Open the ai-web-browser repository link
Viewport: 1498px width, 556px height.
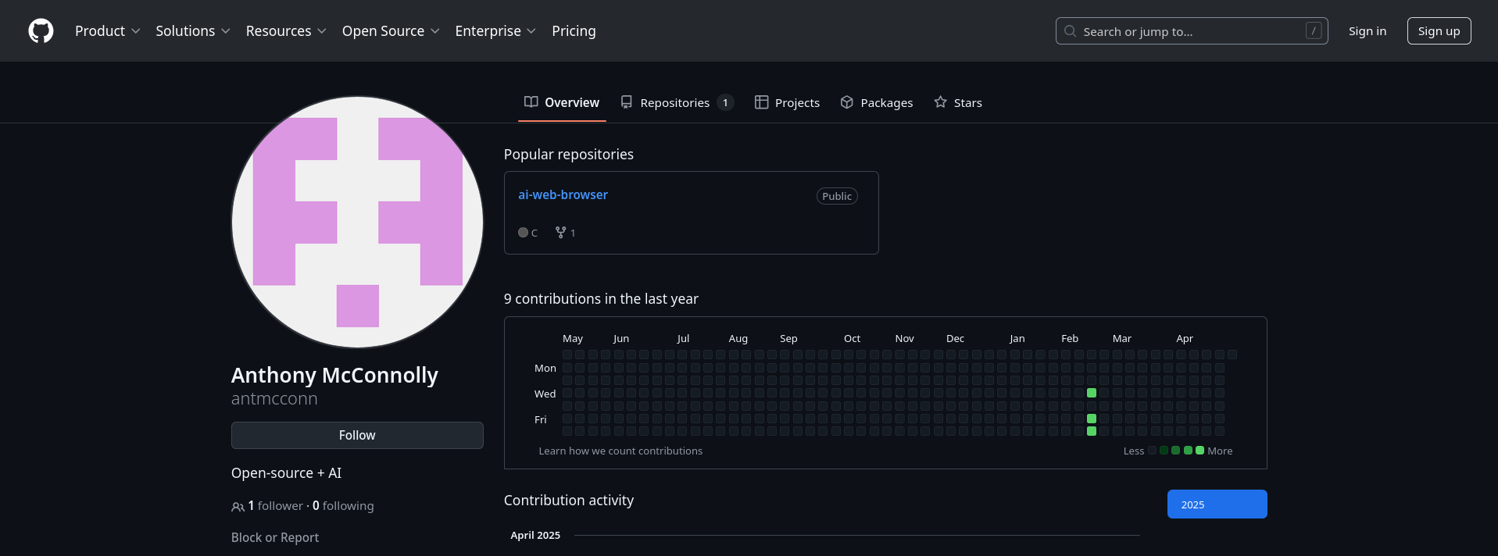click(x=563, y=195)
